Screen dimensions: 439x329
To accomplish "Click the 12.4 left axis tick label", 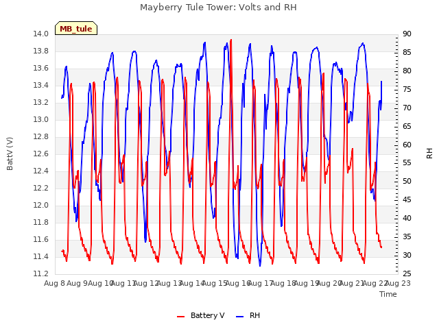I will 41,171.
